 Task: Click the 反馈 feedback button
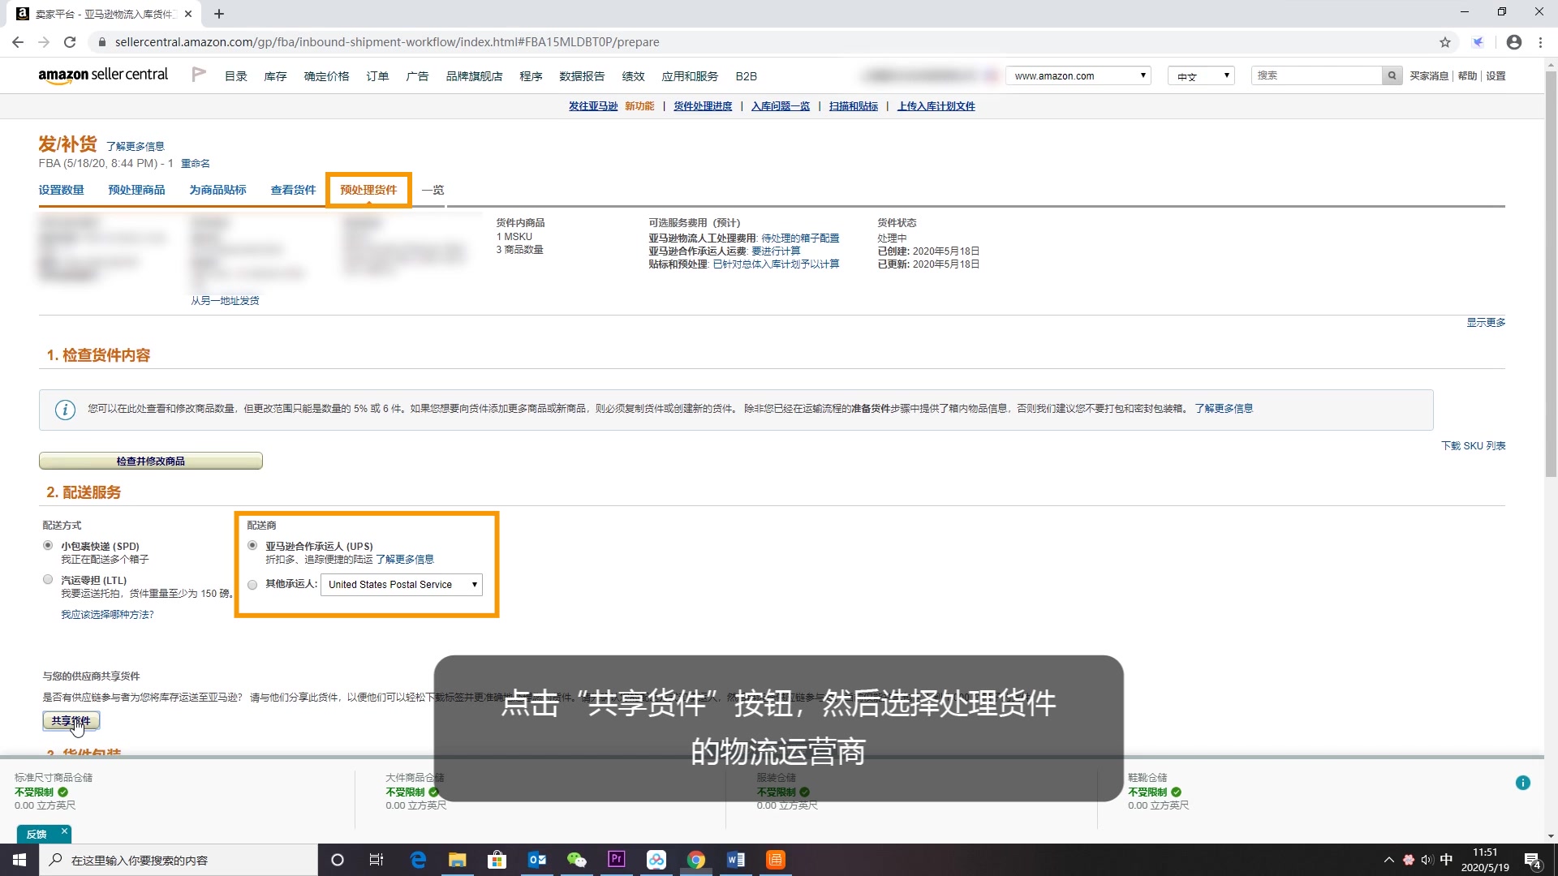point(37,834)
